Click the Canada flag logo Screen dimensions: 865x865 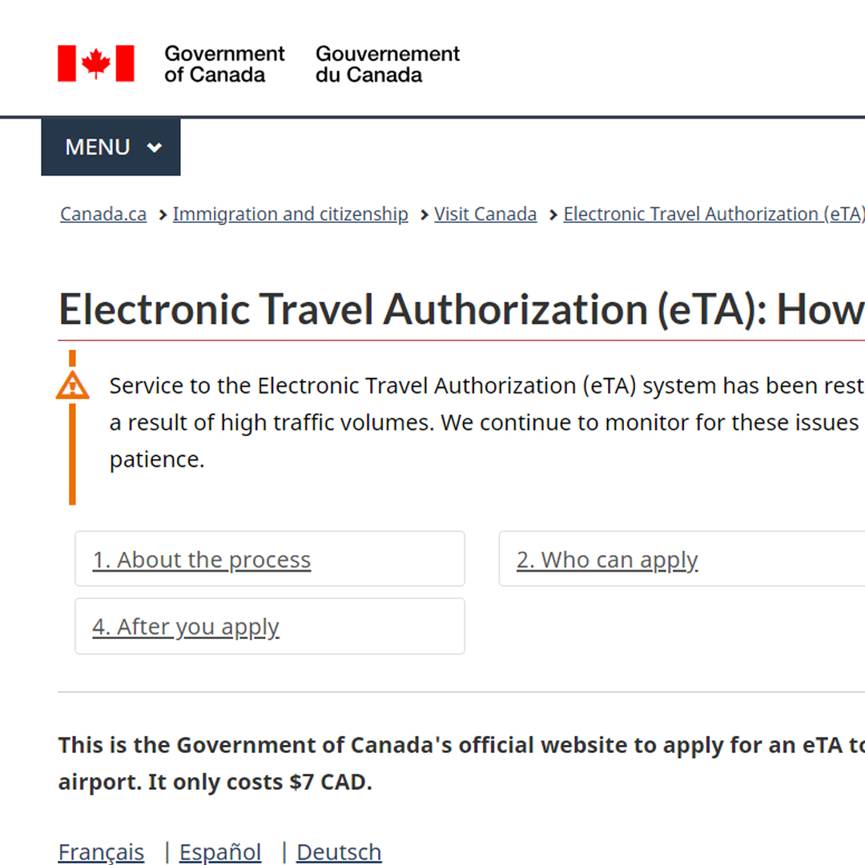click(95, 63)
